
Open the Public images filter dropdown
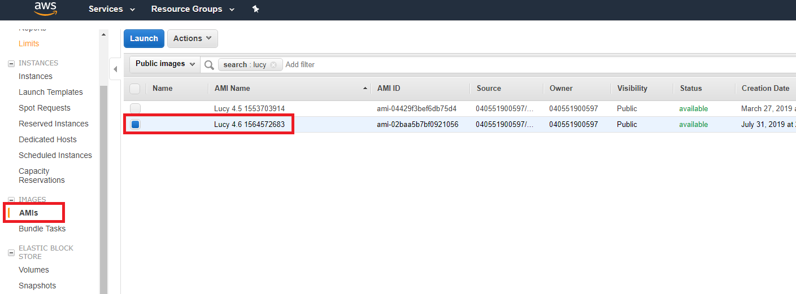coord(165,64)
